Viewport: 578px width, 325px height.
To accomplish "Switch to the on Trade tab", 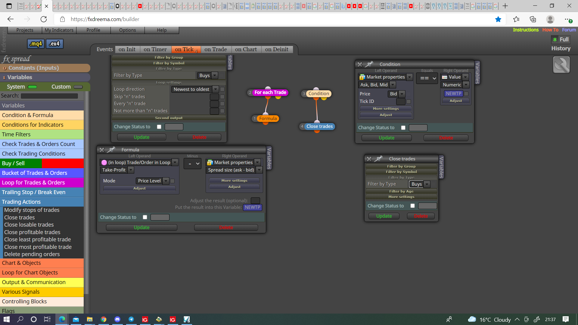I will 216,49.
